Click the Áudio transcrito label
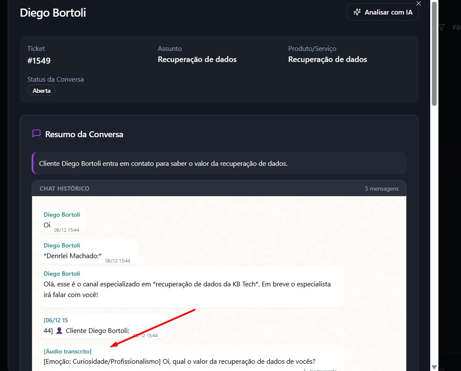461x371 pixels. 68,351
